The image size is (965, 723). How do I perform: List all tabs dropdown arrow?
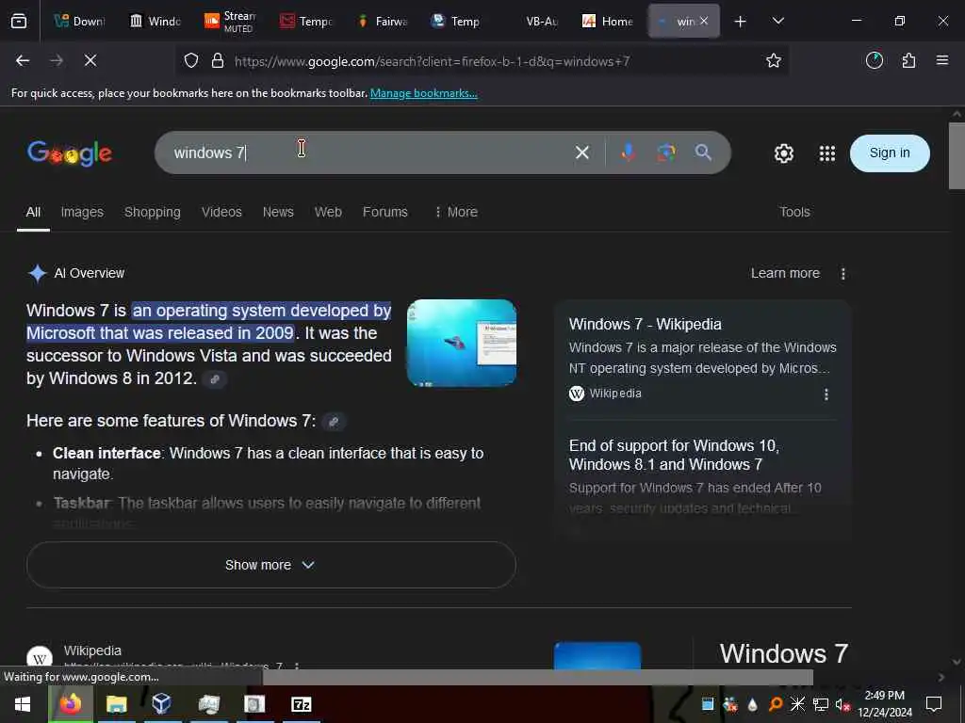[778, 22]
